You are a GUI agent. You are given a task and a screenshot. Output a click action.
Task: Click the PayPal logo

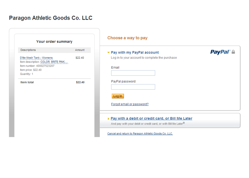pyautogui.click(x=221, y=52)
